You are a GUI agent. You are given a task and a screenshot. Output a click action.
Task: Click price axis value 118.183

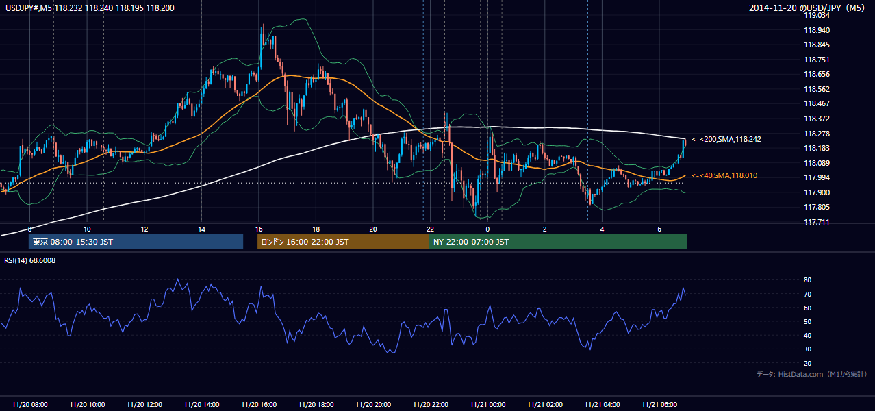[816, 148]
